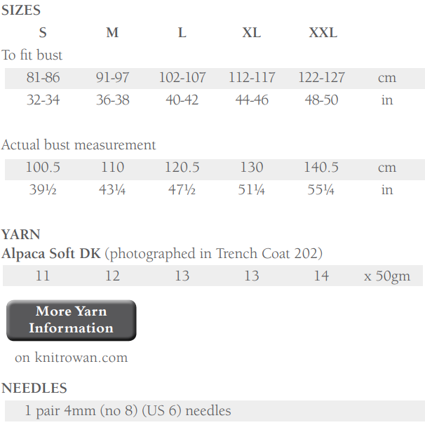Click the YARN section heading
Screen dimensions: 425x425
(x=21, y=234)
